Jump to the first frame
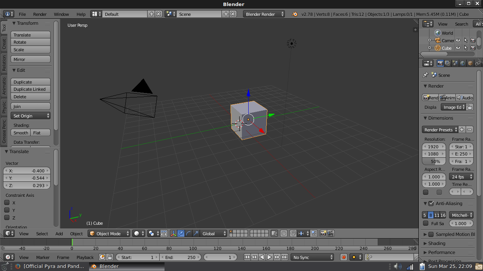This screenshot has height=271, width=483. (247, 257)
